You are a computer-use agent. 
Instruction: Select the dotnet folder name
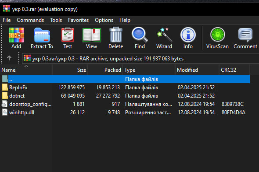(x=17, y=96)
